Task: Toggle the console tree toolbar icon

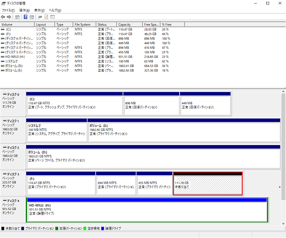Action: tap(17, 17)
